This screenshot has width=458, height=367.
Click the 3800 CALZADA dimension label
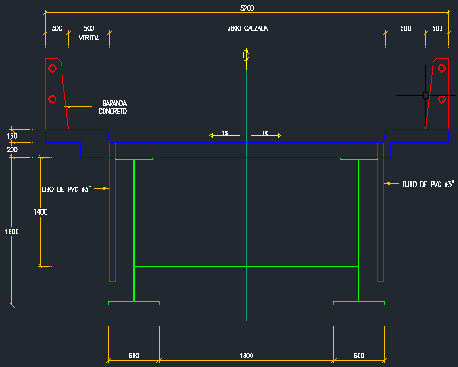click(x=248, y=28)
